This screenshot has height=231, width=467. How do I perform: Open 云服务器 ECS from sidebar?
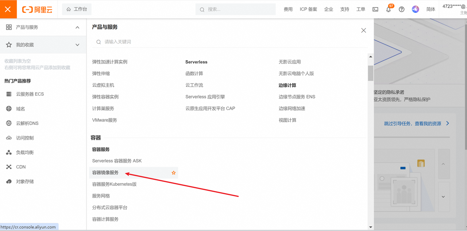coord(30,94)
